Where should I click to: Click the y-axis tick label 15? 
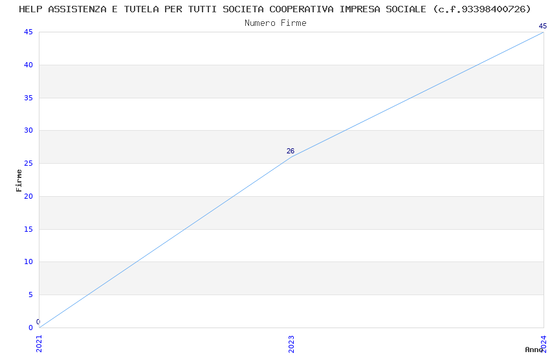28,230
